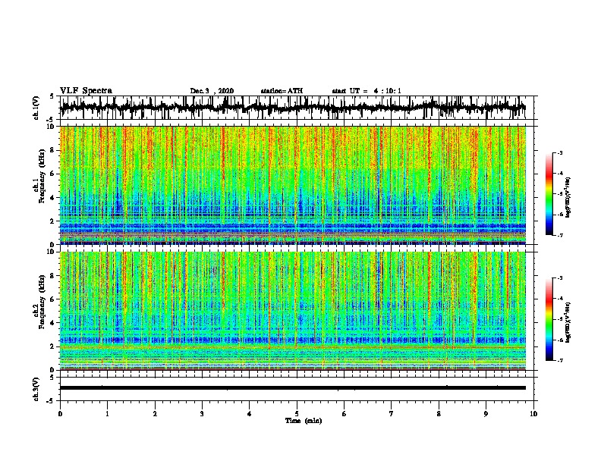Click time axis tick label "5"
Image resolution: width=601 pixels, height=464 pixels.
pos(297,414)
